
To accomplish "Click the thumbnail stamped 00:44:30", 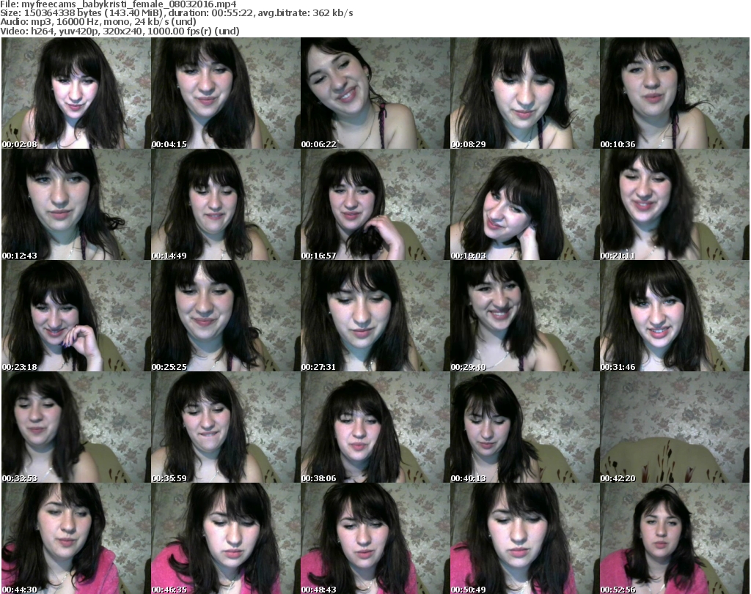I will point(76,538).
